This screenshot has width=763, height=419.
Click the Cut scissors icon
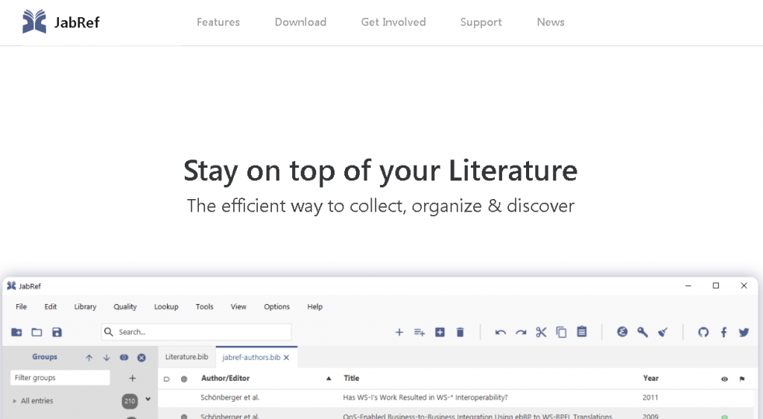[x=541, y=332]
